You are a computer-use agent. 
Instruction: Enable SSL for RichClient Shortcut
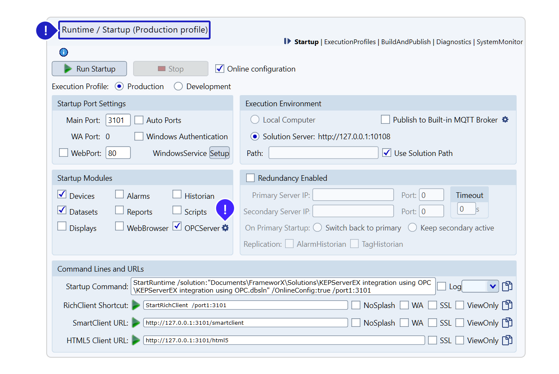pyautogui.click(x=432, y=305)
